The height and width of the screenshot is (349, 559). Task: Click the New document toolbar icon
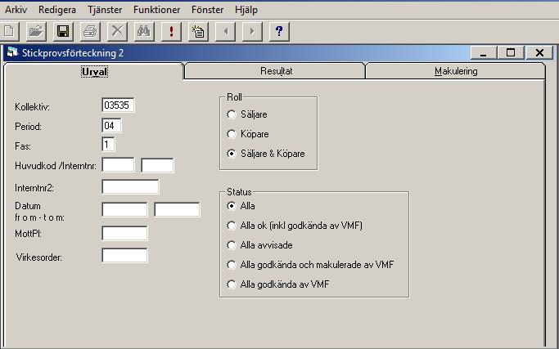pos(9,32)
